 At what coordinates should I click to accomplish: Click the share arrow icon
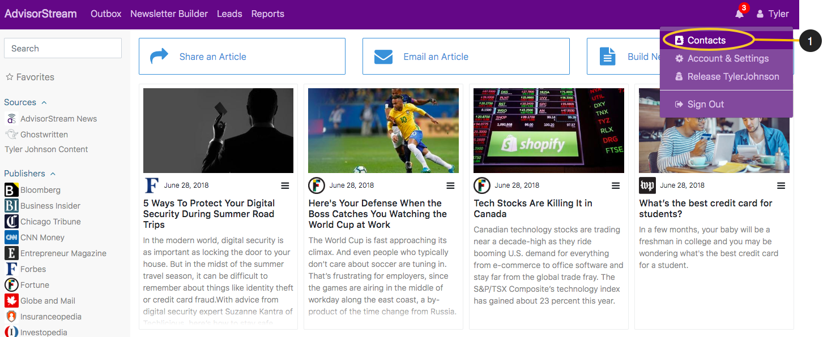159,56
